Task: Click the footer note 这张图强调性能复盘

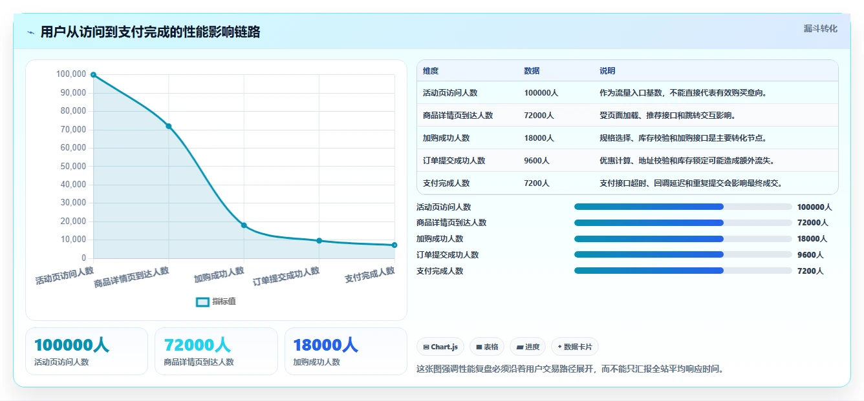Action: 570,369
